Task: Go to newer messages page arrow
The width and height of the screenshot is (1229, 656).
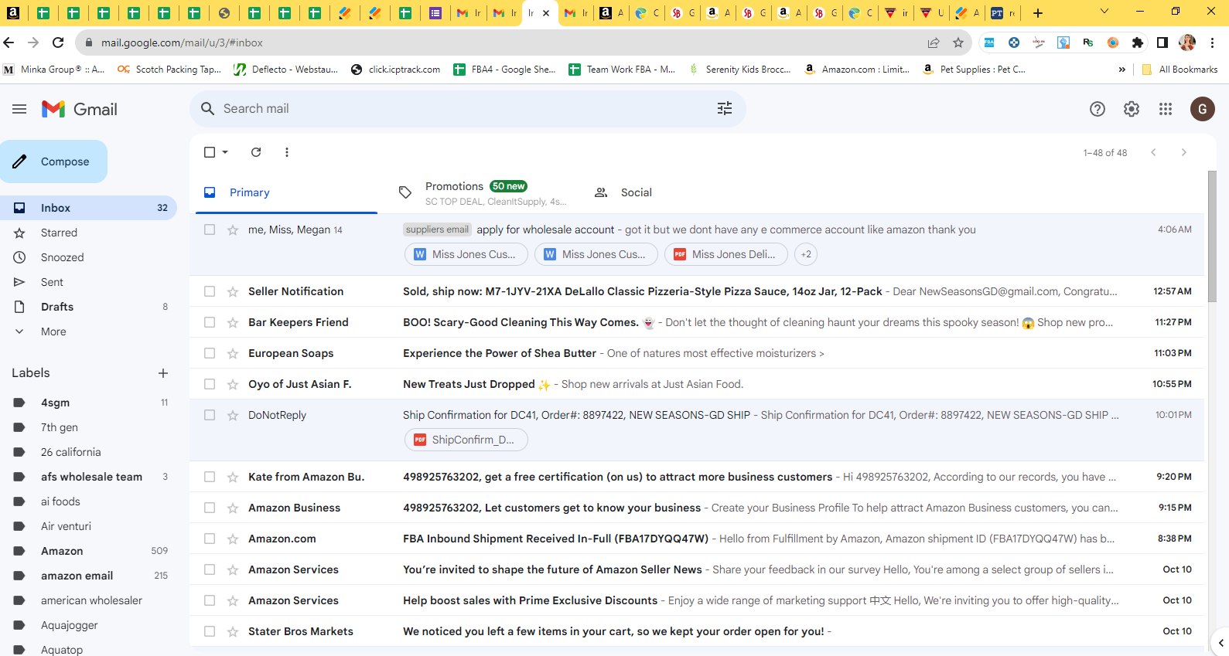Action: coord(1153,152)
